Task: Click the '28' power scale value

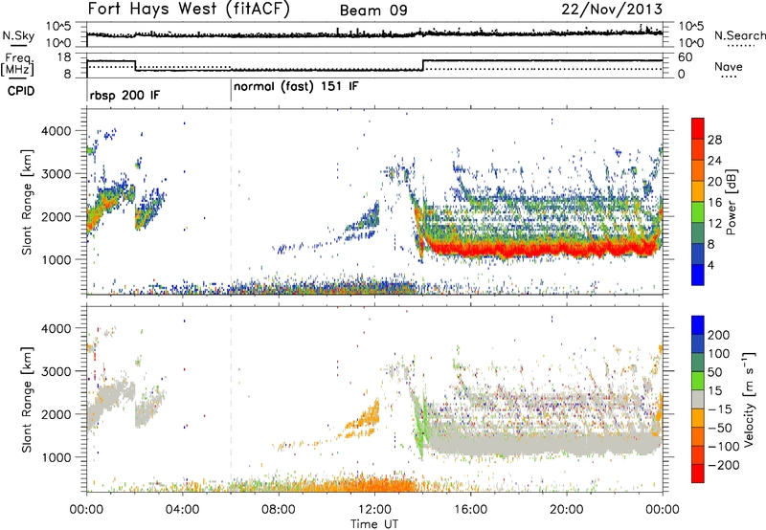Action: [714, 140]
